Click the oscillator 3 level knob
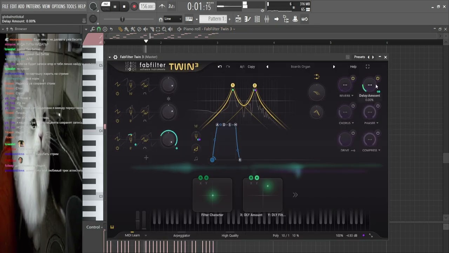 (x=169, y=139)
